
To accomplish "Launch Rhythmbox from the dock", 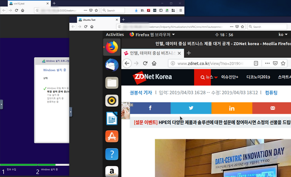I will [112, 100].
